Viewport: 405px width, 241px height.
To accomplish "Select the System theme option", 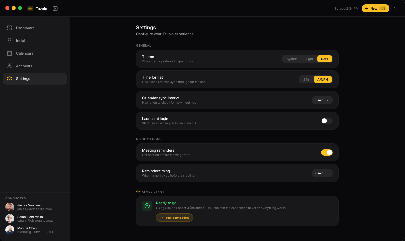I will (292, 59).
